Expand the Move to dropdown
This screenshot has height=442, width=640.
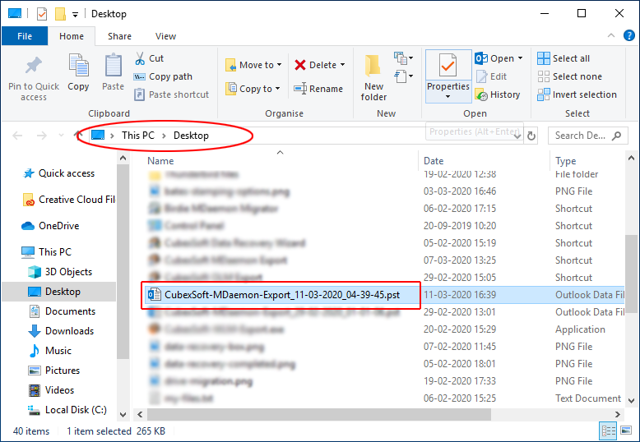click(279, 65)
